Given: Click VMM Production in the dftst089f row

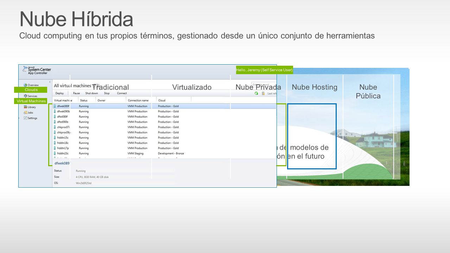Looking at the screenshot, I should tap(138, 117).
